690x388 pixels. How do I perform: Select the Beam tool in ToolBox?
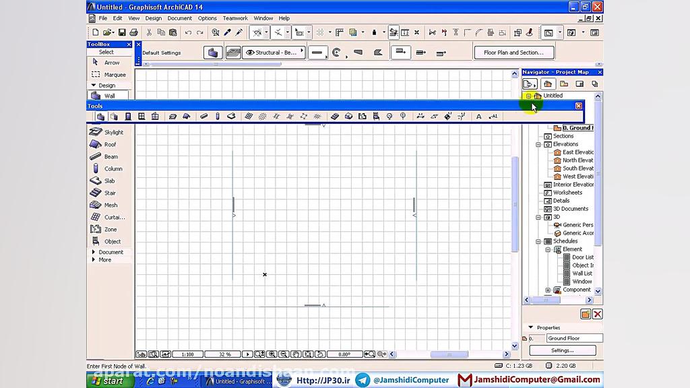107,156
